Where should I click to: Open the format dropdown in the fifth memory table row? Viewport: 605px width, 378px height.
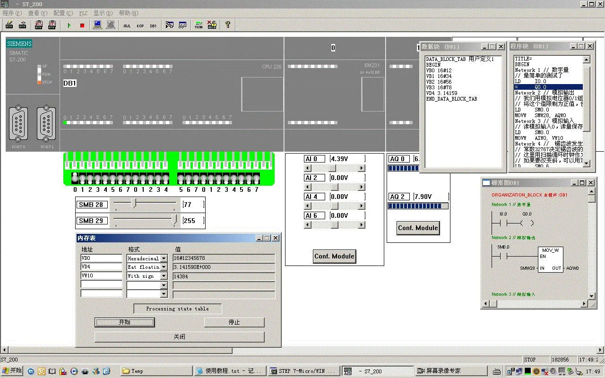click(x=164, y=294)
